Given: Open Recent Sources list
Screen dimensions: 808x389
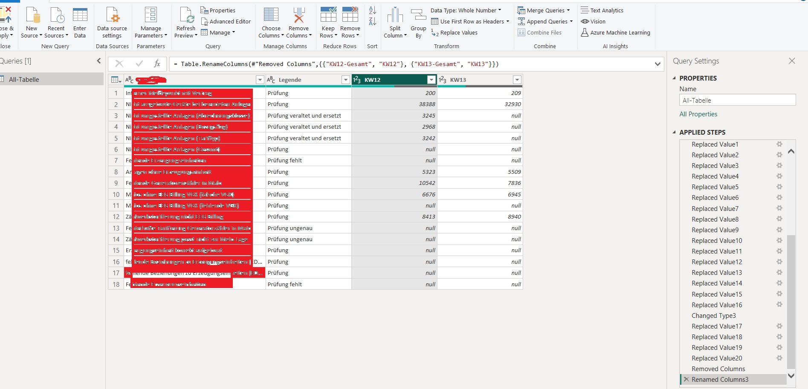Looking at the screenshot, I should click(56, 23).
